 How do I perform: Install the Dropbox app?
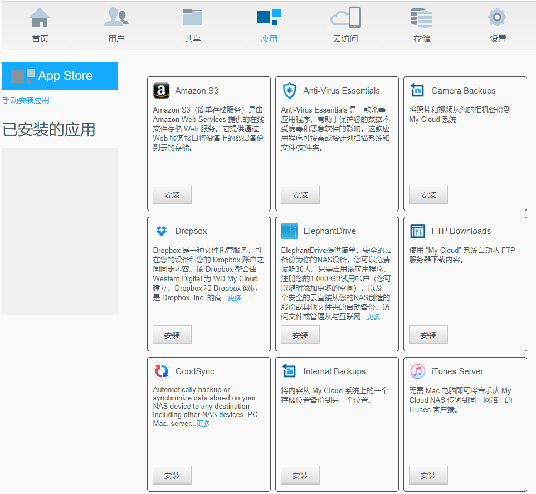(x=172, y=335)
